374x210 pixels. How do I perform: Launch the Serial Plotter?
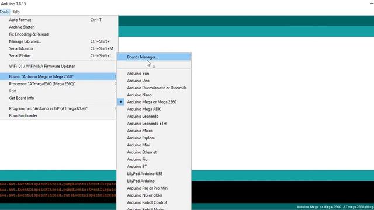point(58,55)
